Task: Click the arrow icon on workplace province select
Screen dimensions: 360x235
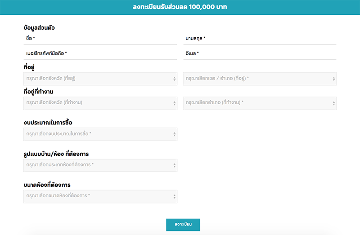Action: [175, 103]
